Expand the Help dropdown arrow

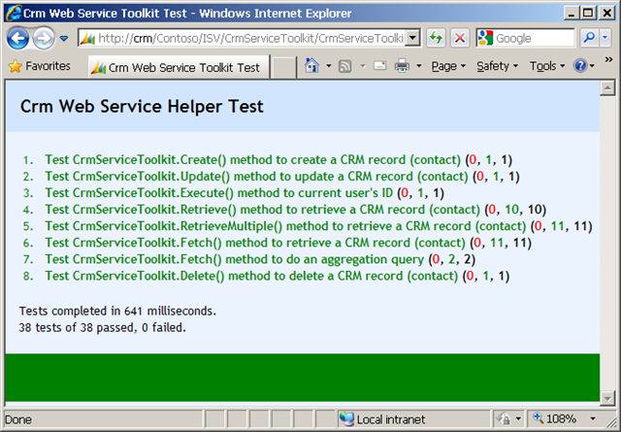592,66
